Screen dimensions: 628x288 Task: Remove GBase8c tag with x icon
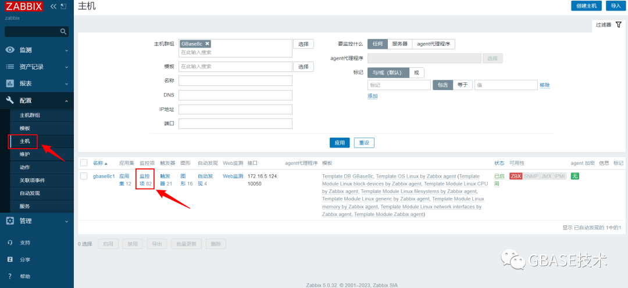207,44
